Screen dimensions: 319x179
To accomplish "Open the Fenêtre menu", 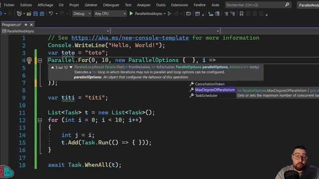I will click(x=199, y=5).
